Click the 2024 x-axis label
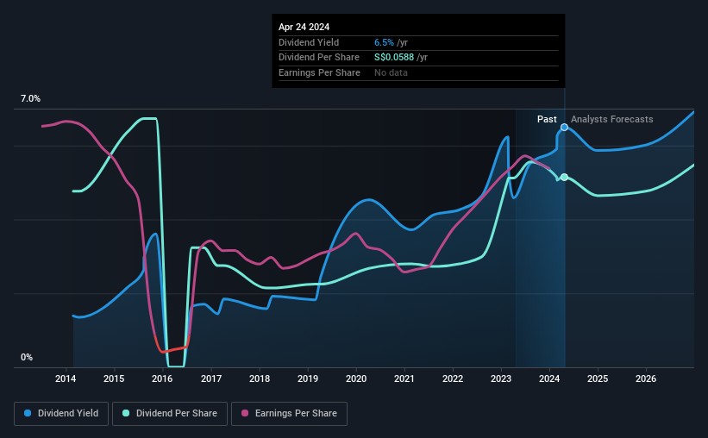 point(549,379)
